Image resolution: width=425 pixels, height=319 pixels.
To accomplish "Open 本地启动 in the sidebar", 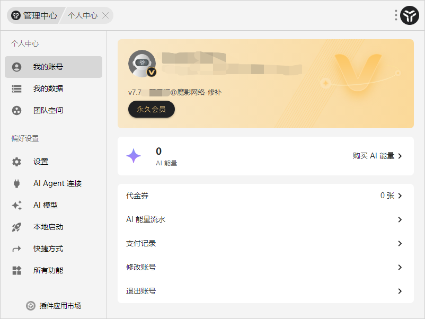I will coord(53,227).
